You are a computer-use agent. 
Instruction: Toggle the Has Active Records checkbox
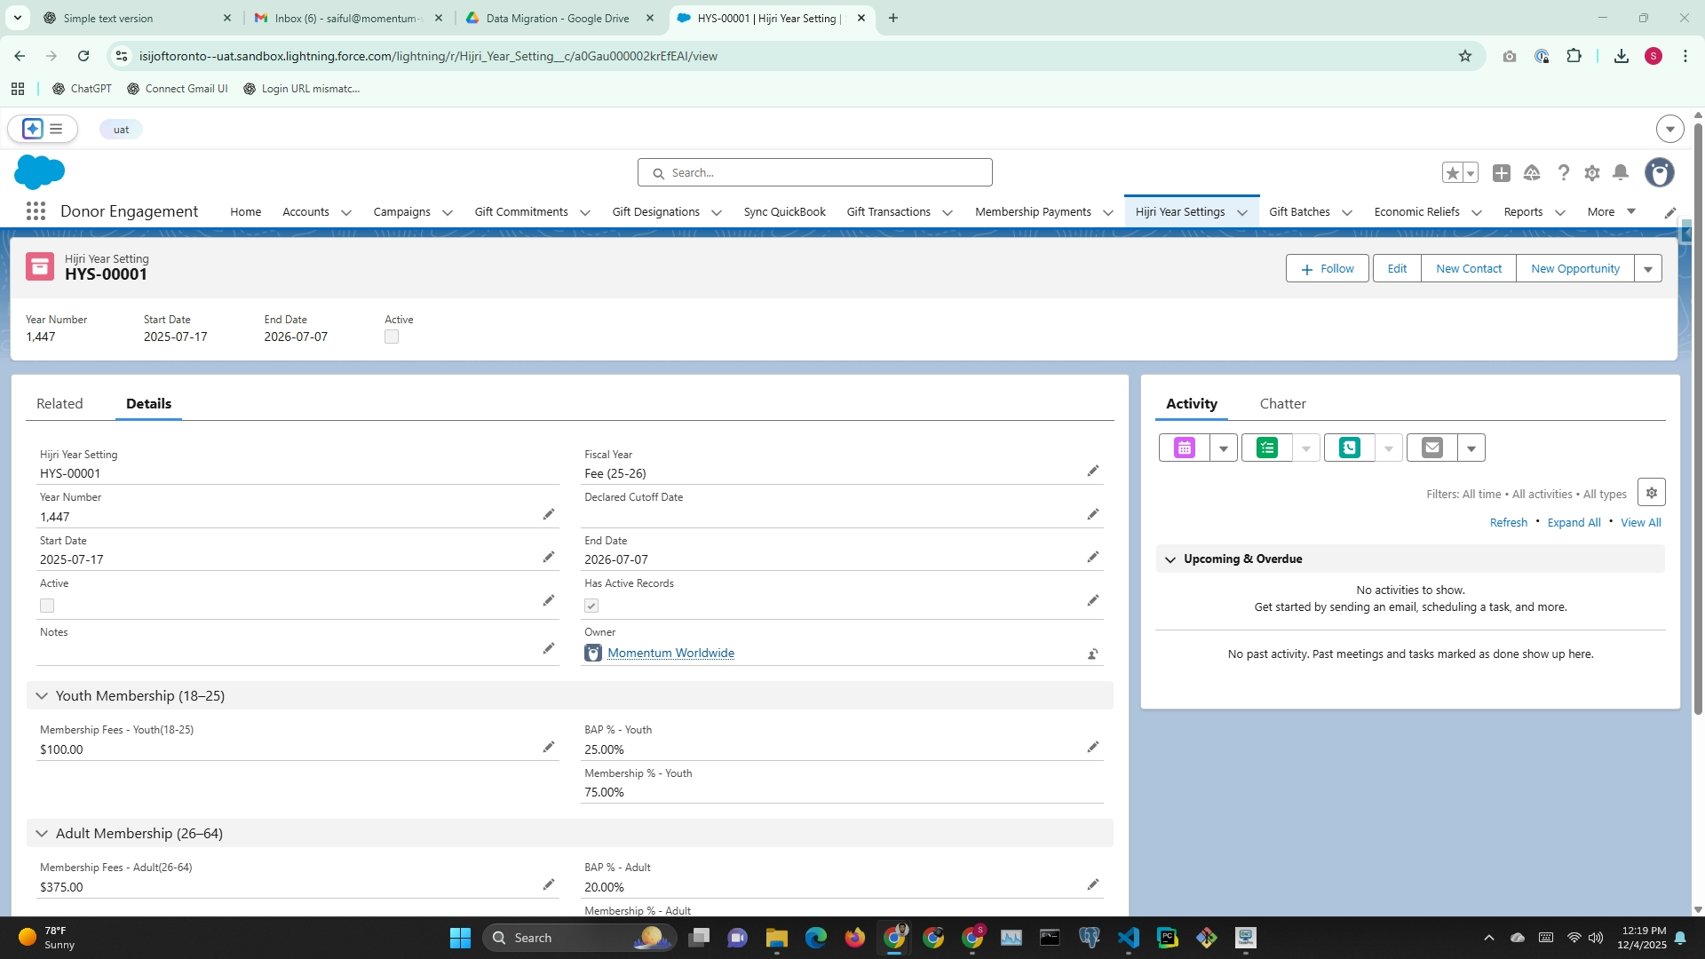(x=591, y=606)
